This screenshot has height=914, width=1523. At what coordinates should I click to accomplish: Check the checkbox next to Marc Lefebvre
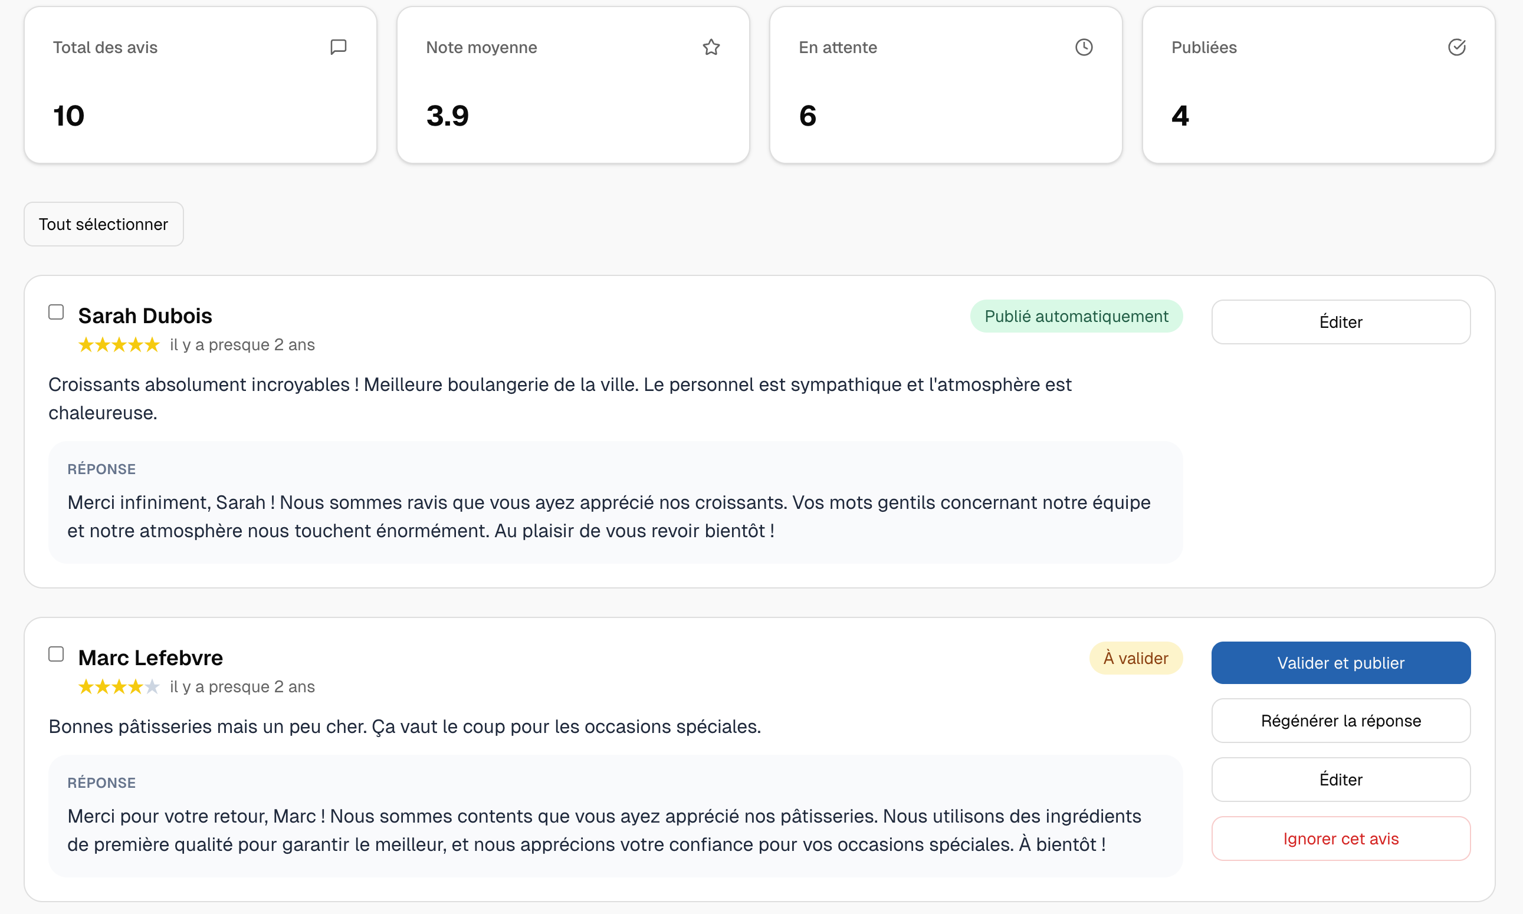point(55,653)
